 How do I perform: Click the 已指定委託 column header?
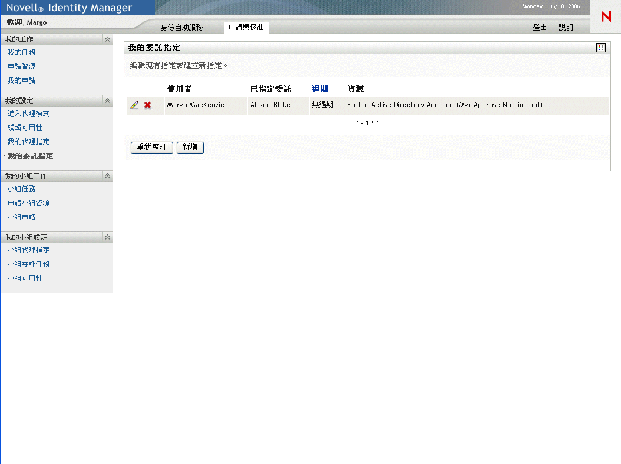pos(271,89)
